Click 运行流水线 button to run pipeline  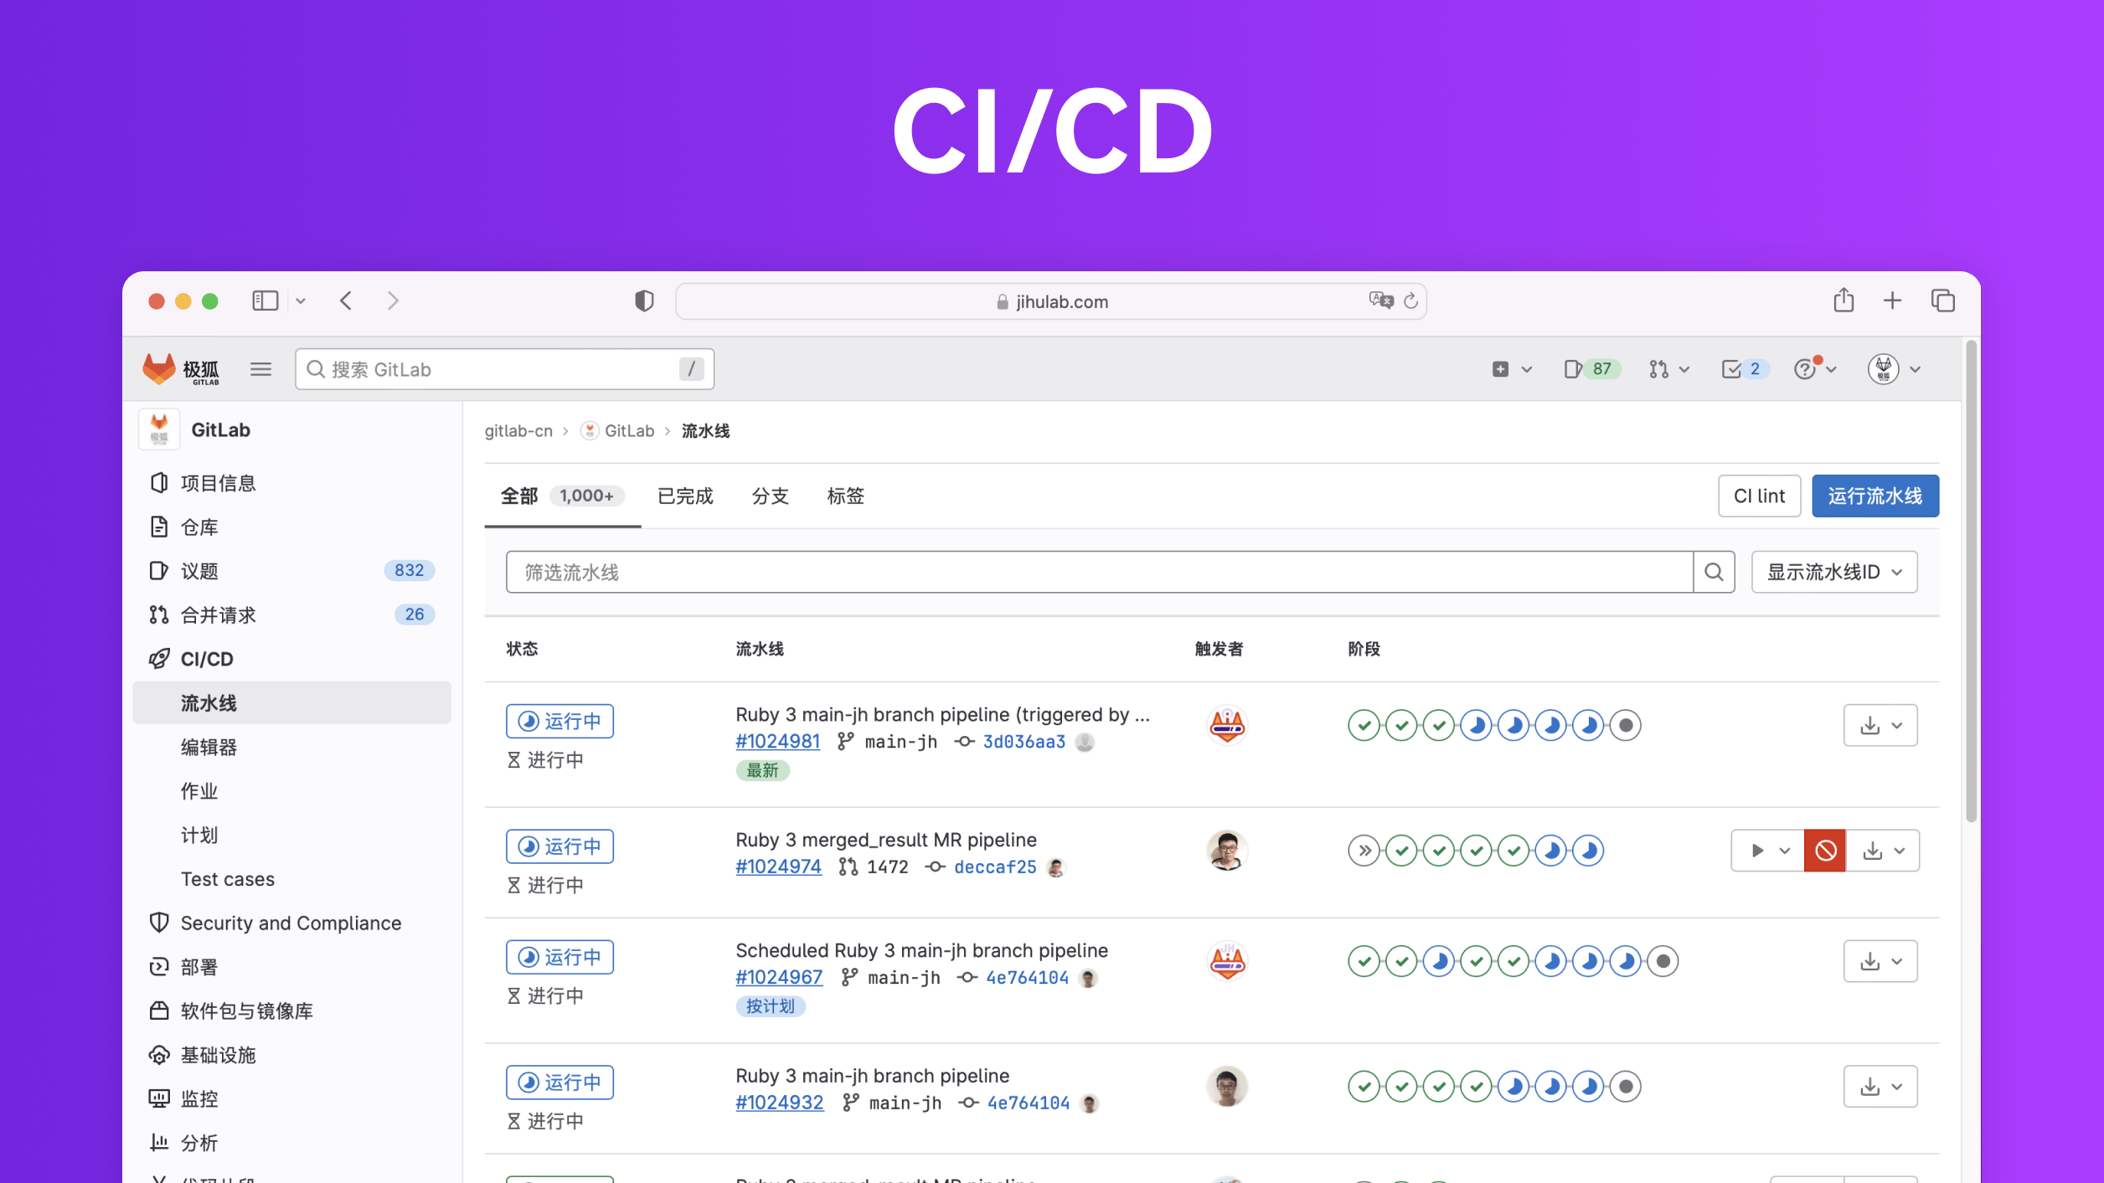pos(1875,496)
